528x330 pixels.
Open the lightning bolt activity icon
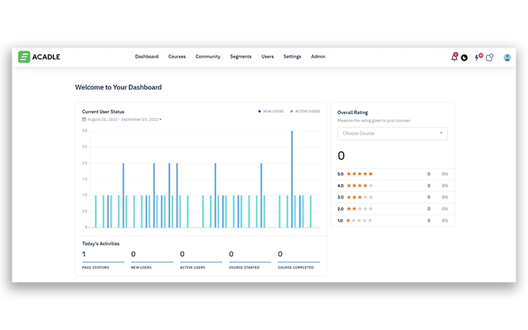[x=477, y=57]
